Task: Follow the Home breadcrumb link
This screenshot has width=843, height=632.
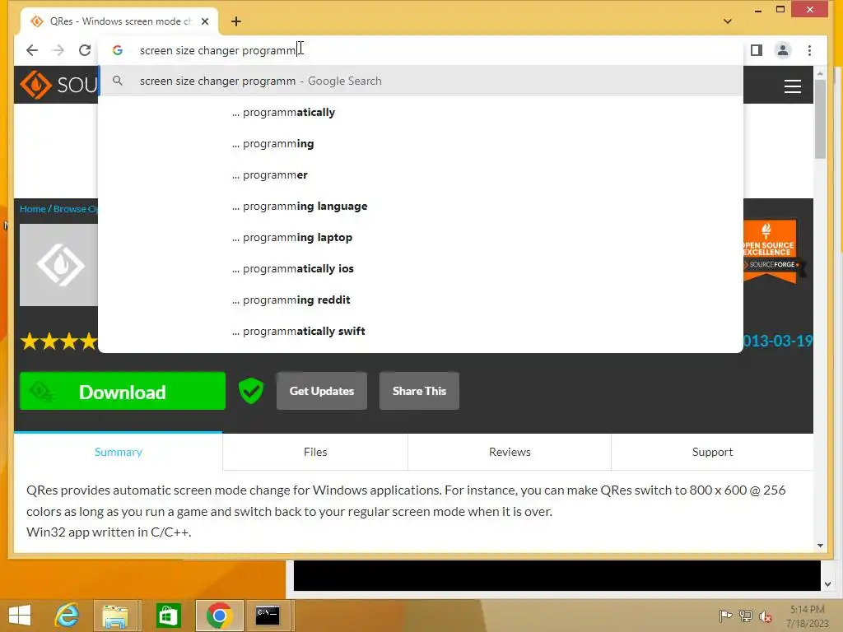Action: tap(33, 209)
